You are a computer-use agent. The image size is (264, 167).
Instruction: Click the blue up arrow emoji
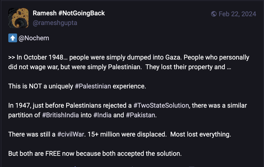[13, 38]
